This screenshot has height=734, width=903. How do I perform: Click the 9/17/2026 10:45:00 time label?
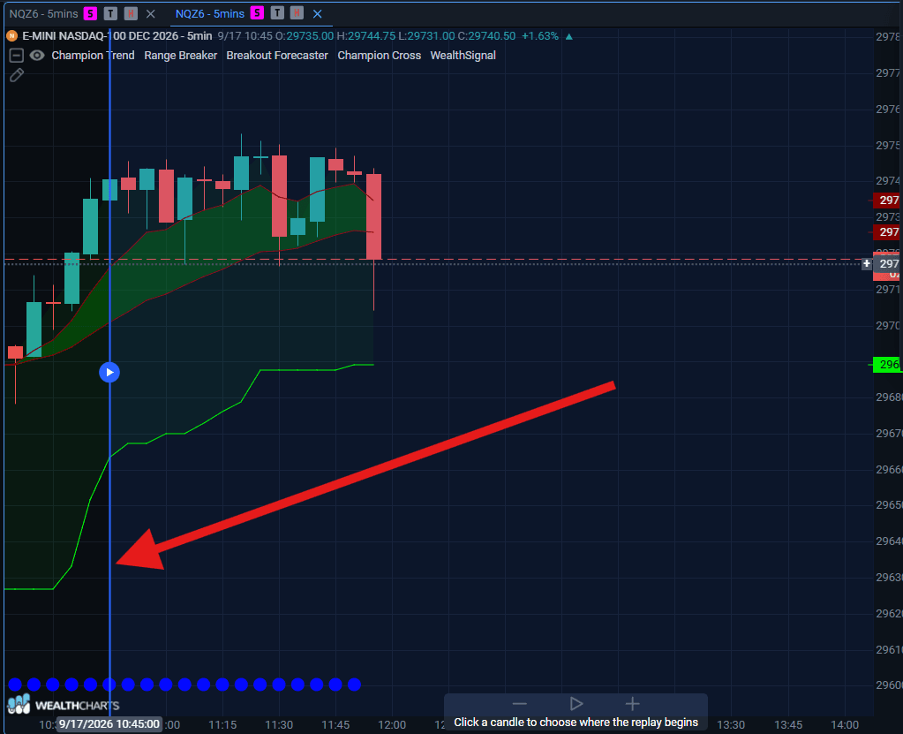pos(109,723)
